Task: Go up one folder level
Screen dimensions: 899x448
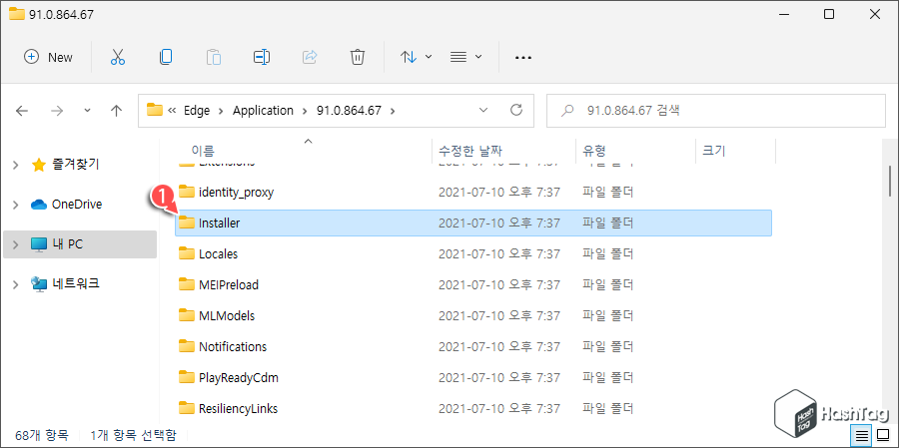Action: tap(117, 111)
